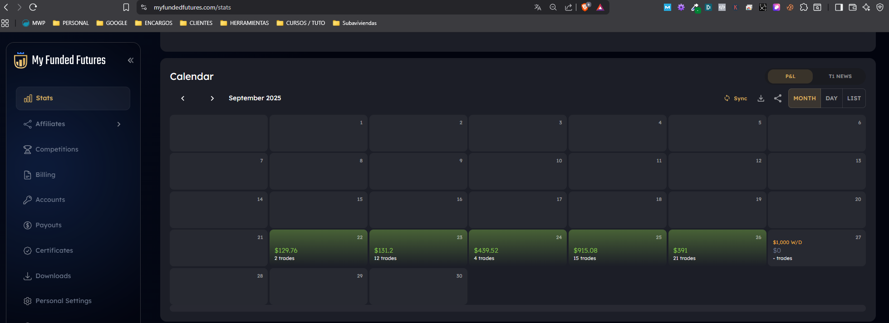Open the Downloads section

[x=53, y=276]
